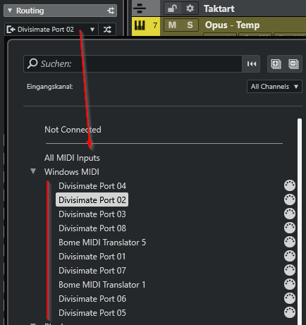
Task: Click the track number 7 field
Action: point(154,25)
